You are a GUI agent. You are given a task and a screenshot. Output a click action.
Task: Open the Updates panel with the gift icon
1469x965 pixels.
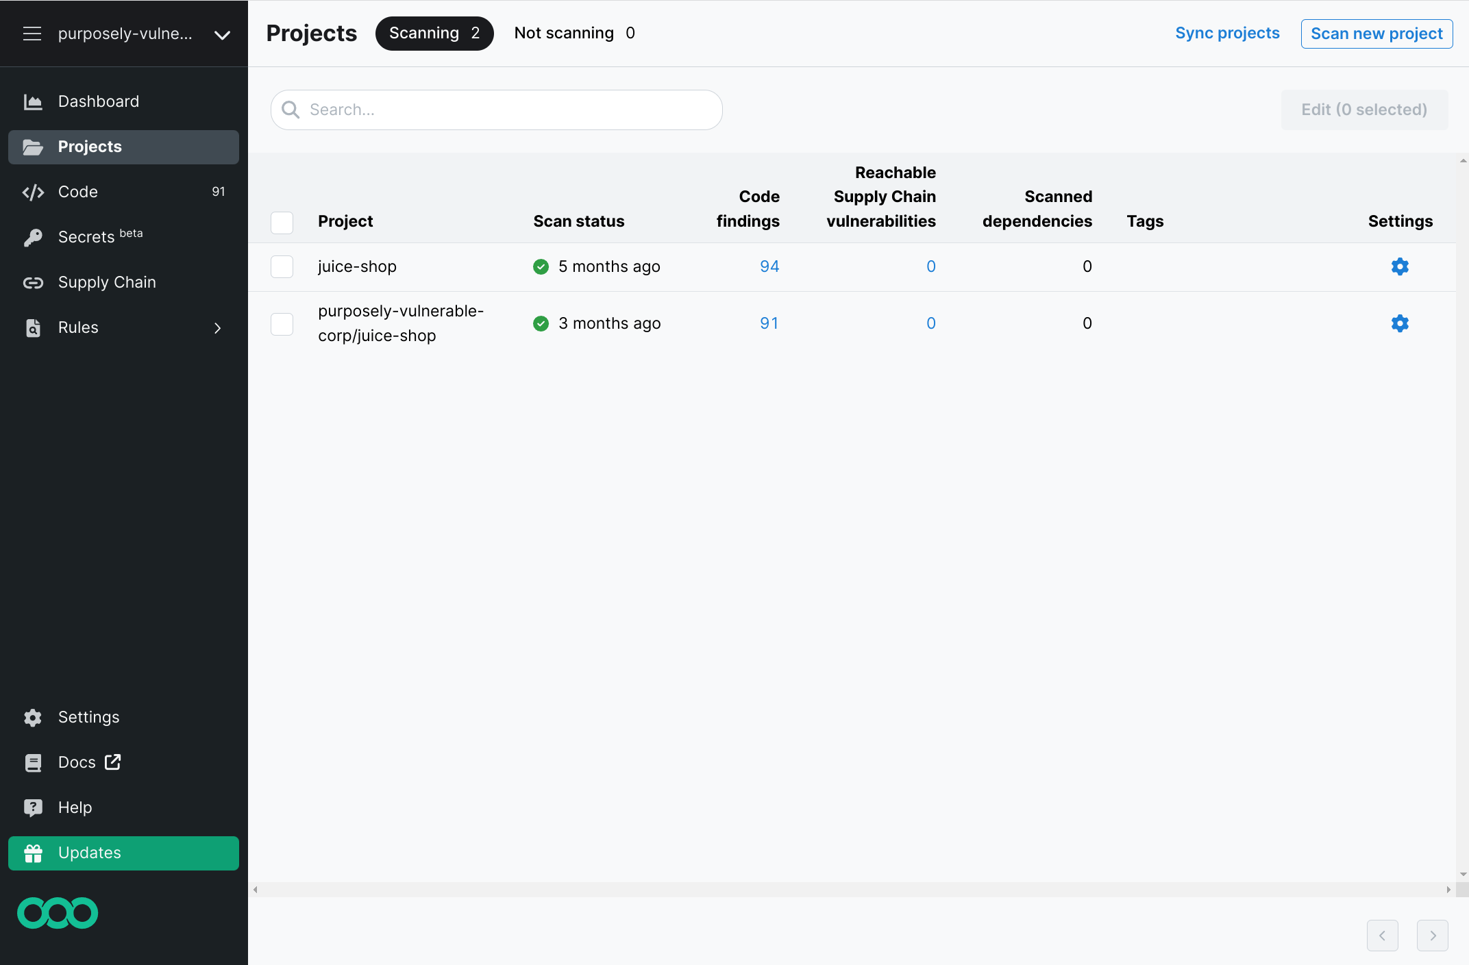tap(89, 853)
